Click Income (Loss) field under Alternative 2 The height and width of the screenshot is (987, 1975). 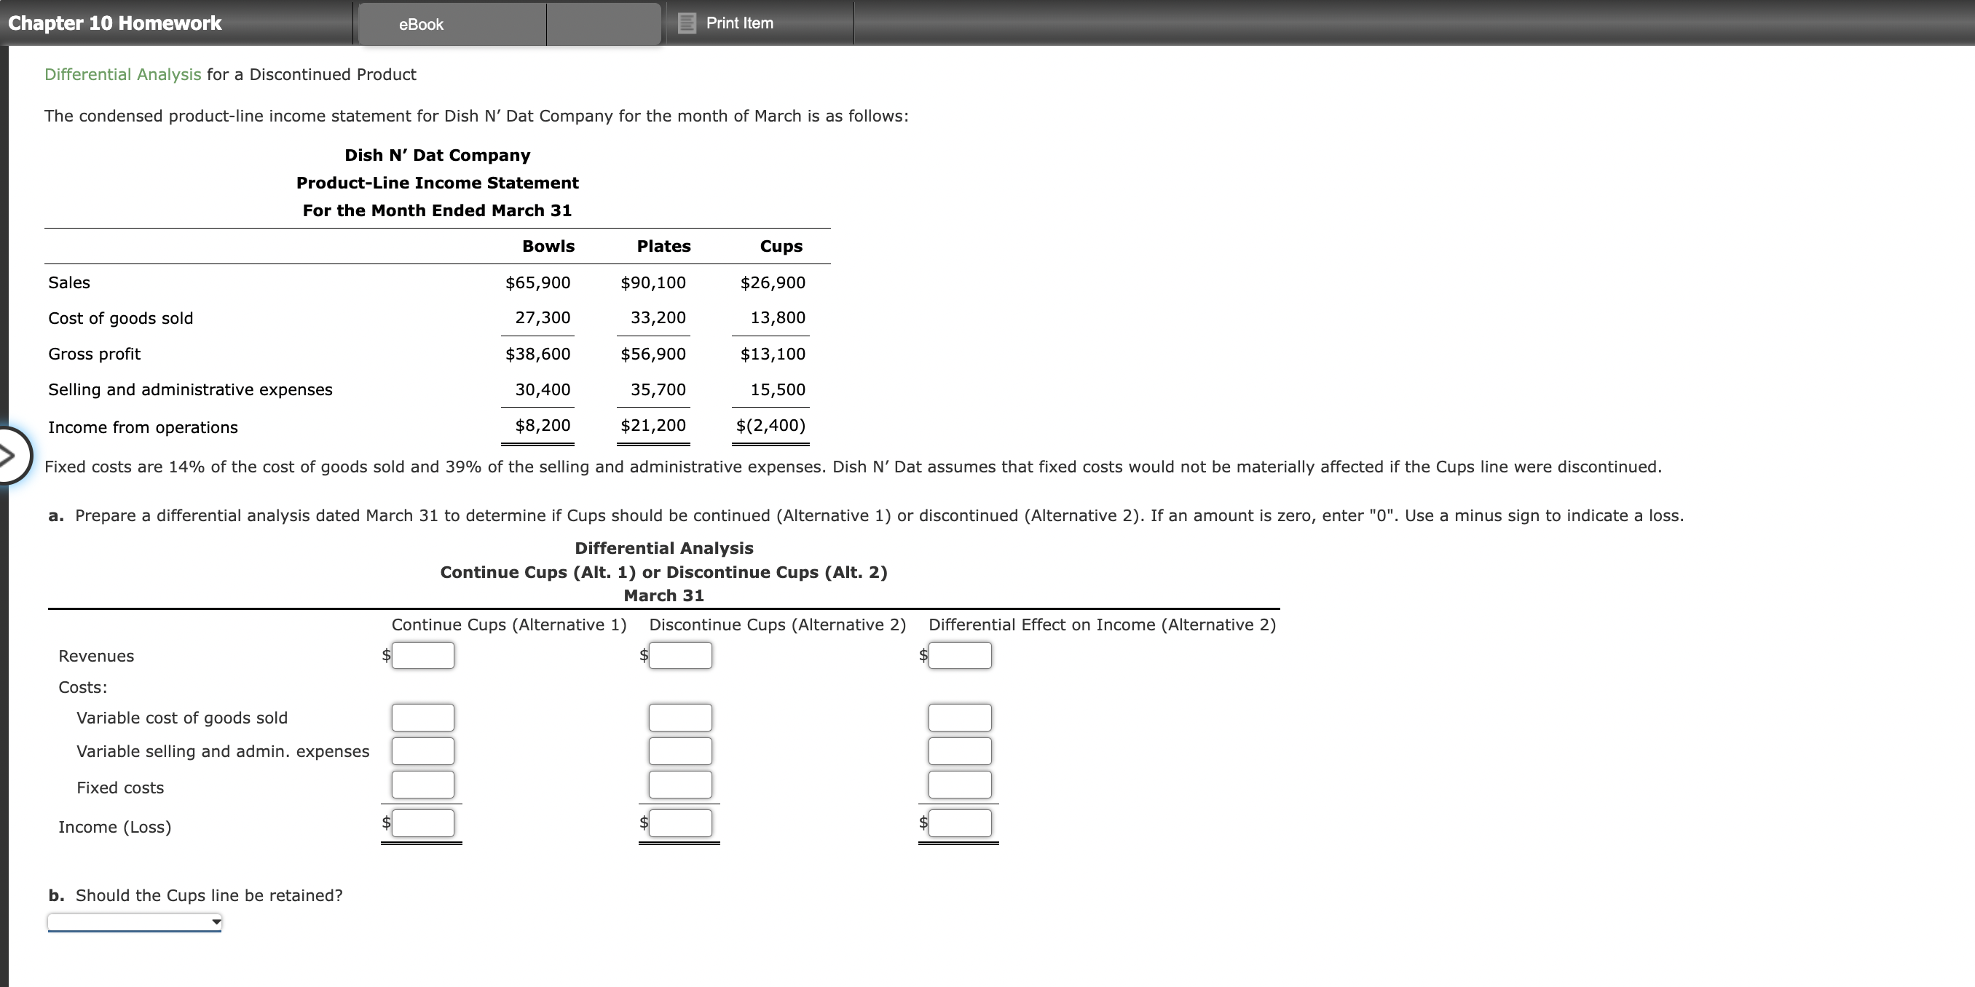(680, 823)
